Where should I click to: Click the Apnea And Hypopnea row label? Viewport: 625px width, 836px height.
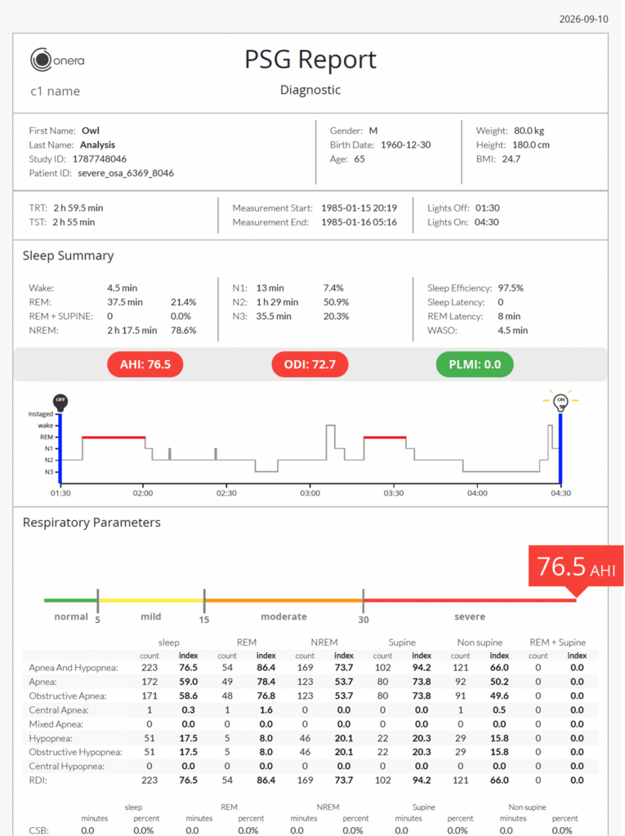[x=74, y=668]
